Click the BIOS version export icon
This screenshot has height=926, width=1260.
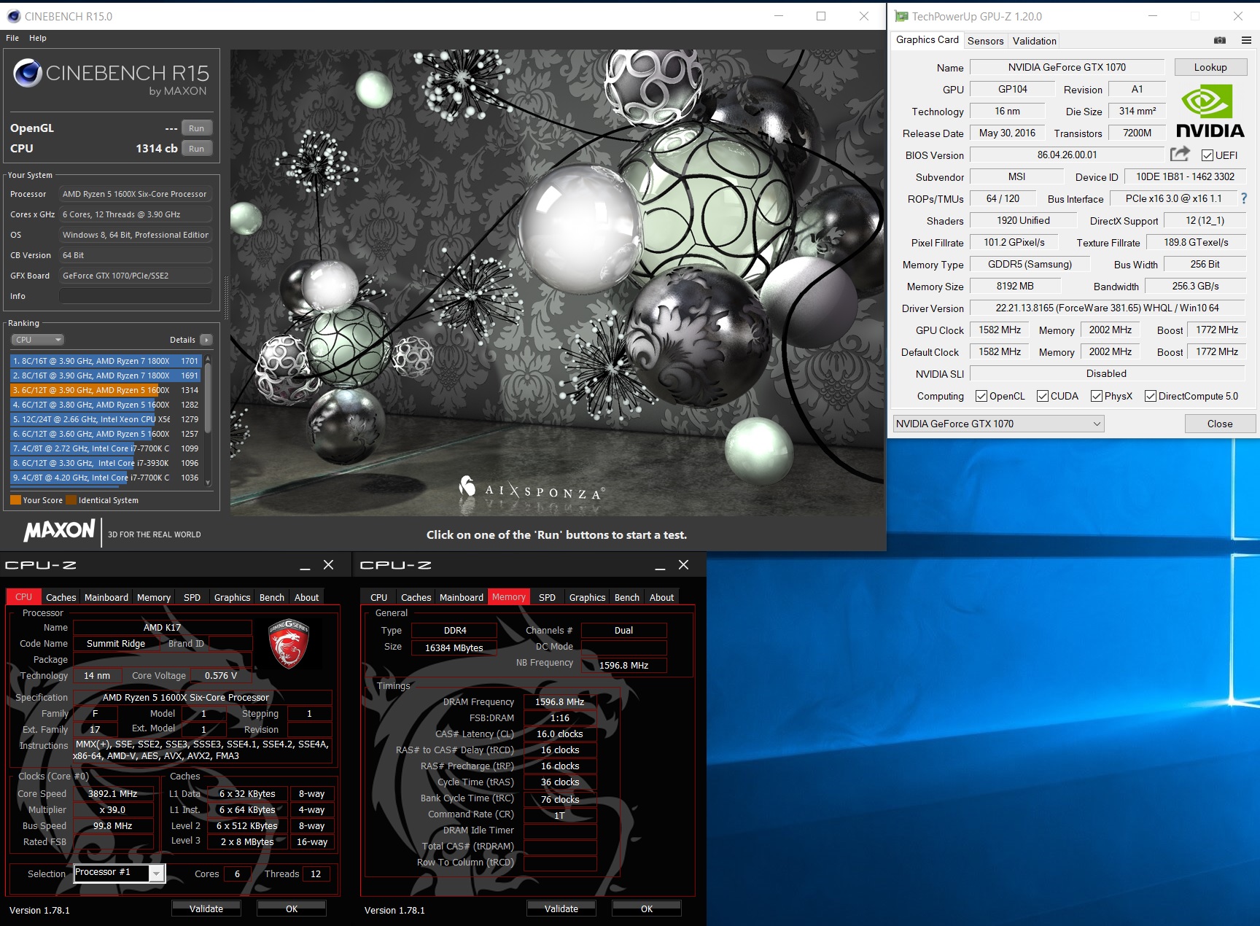tap(1179, 154)
